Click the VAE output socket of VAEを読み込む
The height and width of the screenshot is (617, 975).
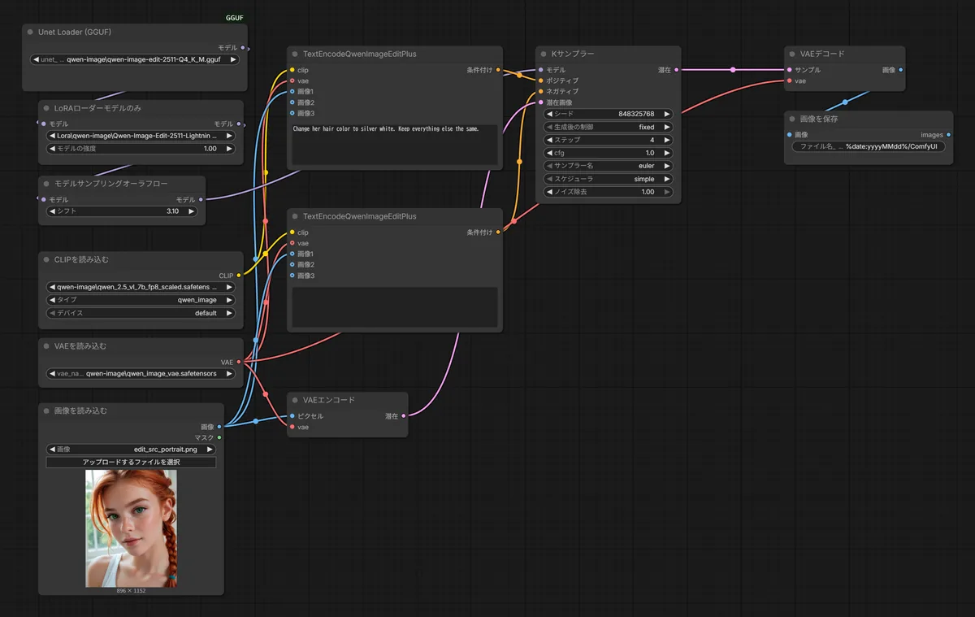[x=238, y=362]
